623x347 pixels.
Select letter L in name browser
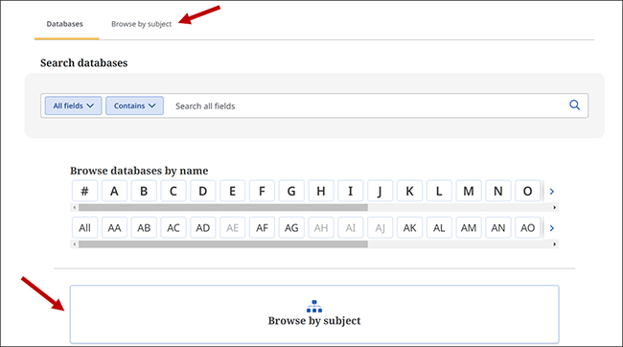coord(439,191)
